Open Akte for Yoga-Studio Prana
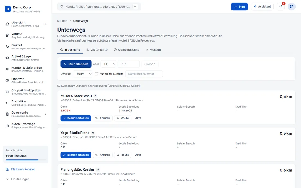Screen dimensions: 301x188 point(138,155)
